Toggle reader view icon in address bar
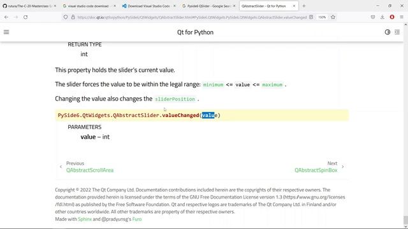 pos(311,17)
